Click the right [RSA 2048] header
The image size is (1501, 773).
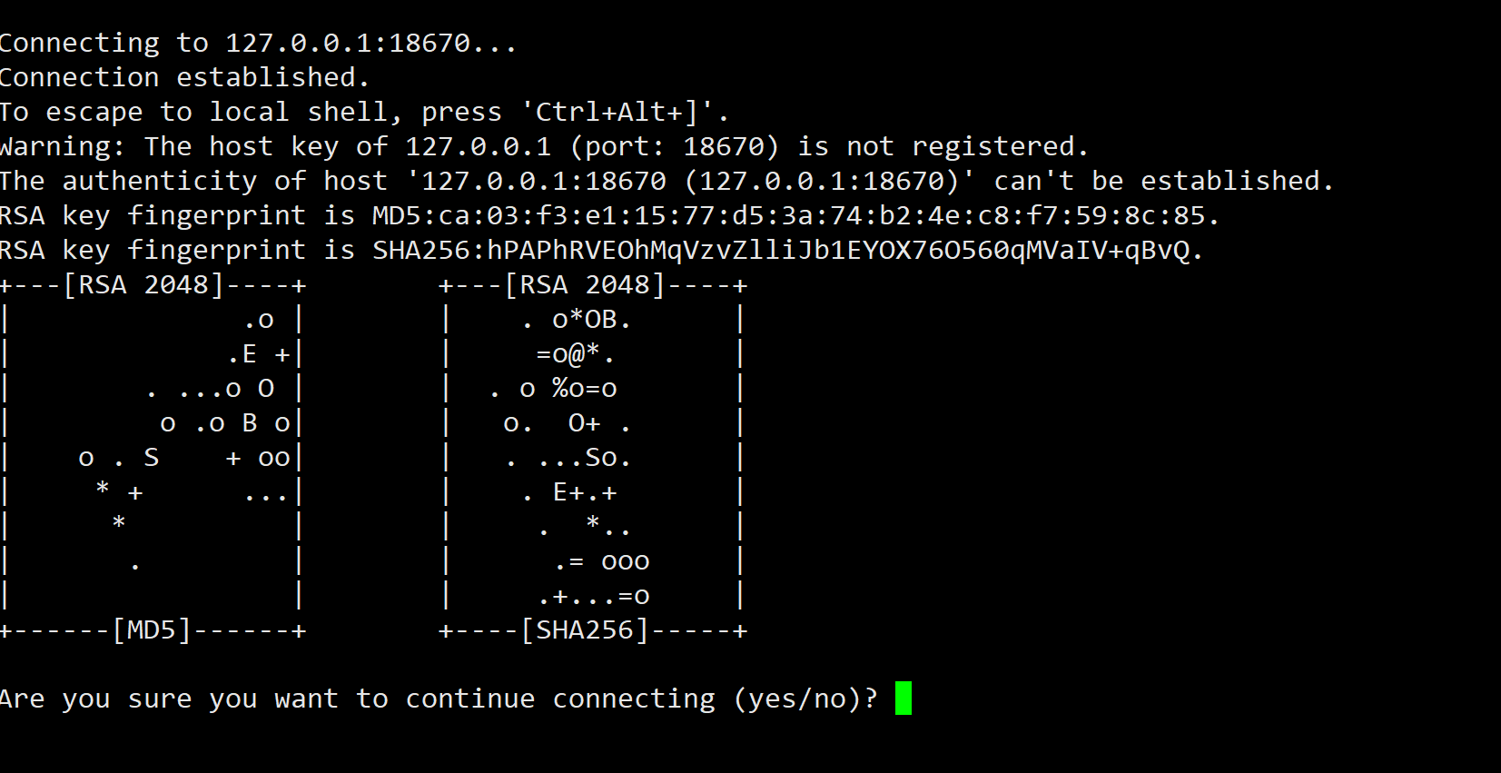pyautogui.click(x=584, y=285)
